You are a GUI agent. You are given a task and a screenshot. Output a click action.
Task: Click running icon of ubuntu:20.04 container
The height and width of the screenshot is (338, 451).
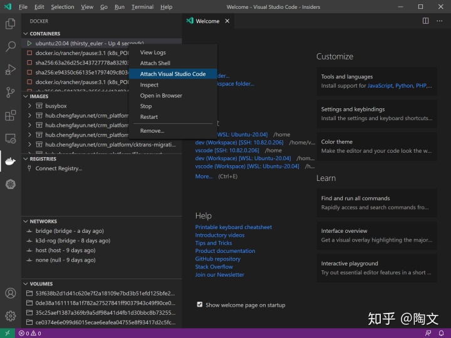pyautogui.click(x=29, y=43)
